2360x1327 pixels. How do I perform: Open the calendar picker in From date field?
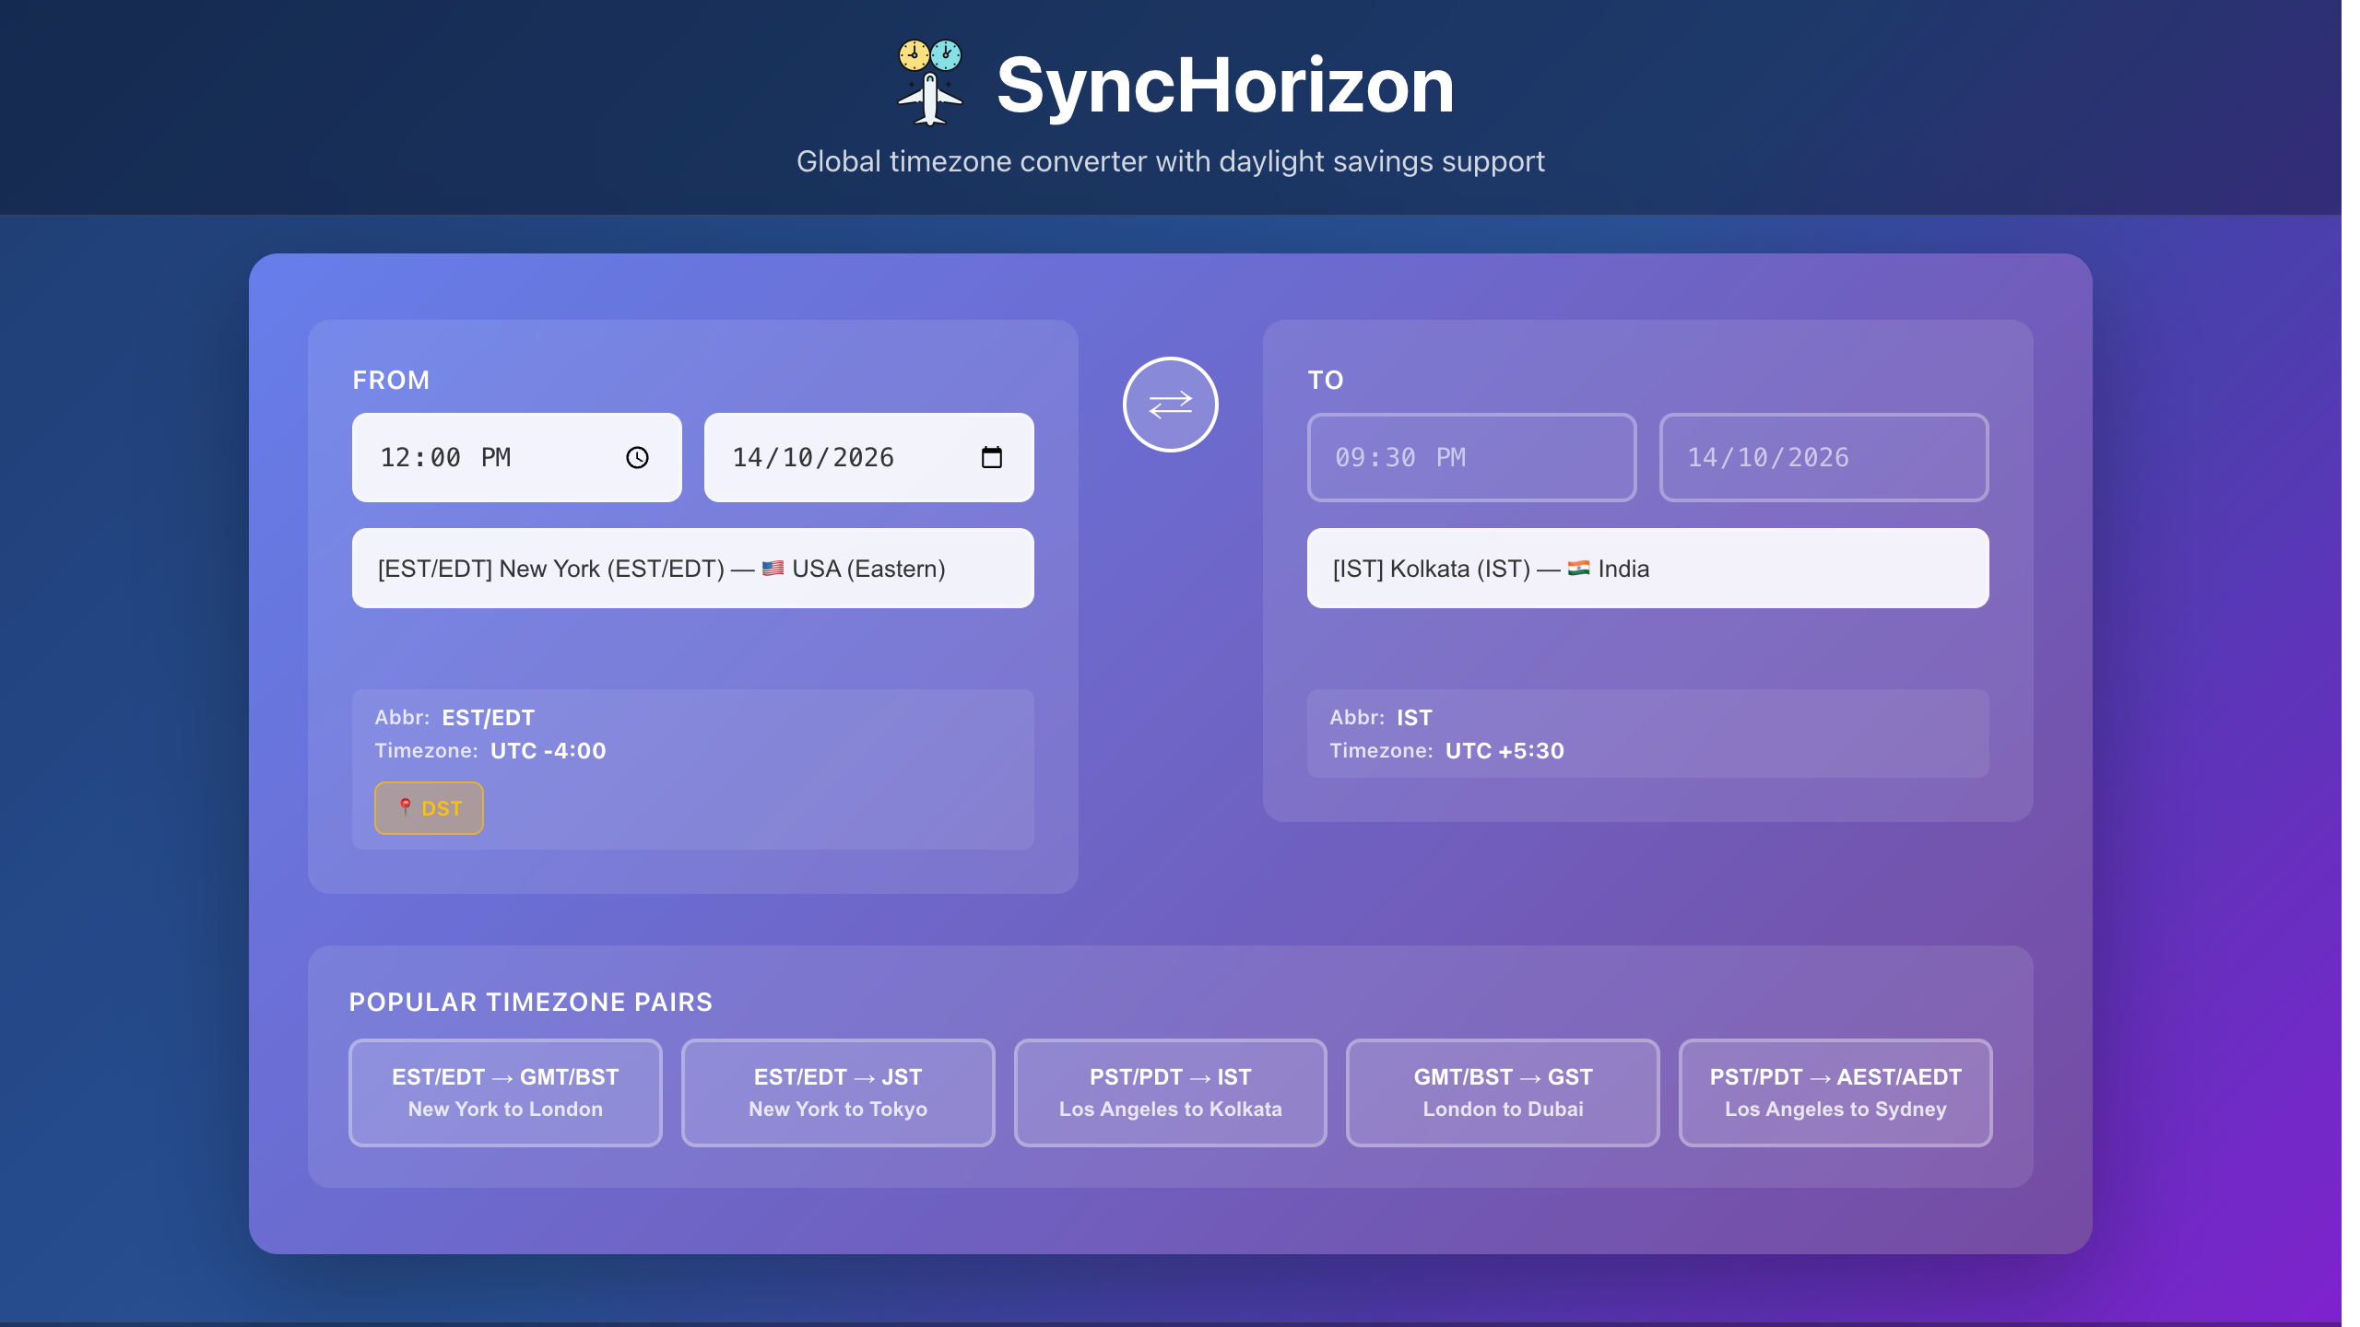991,458
